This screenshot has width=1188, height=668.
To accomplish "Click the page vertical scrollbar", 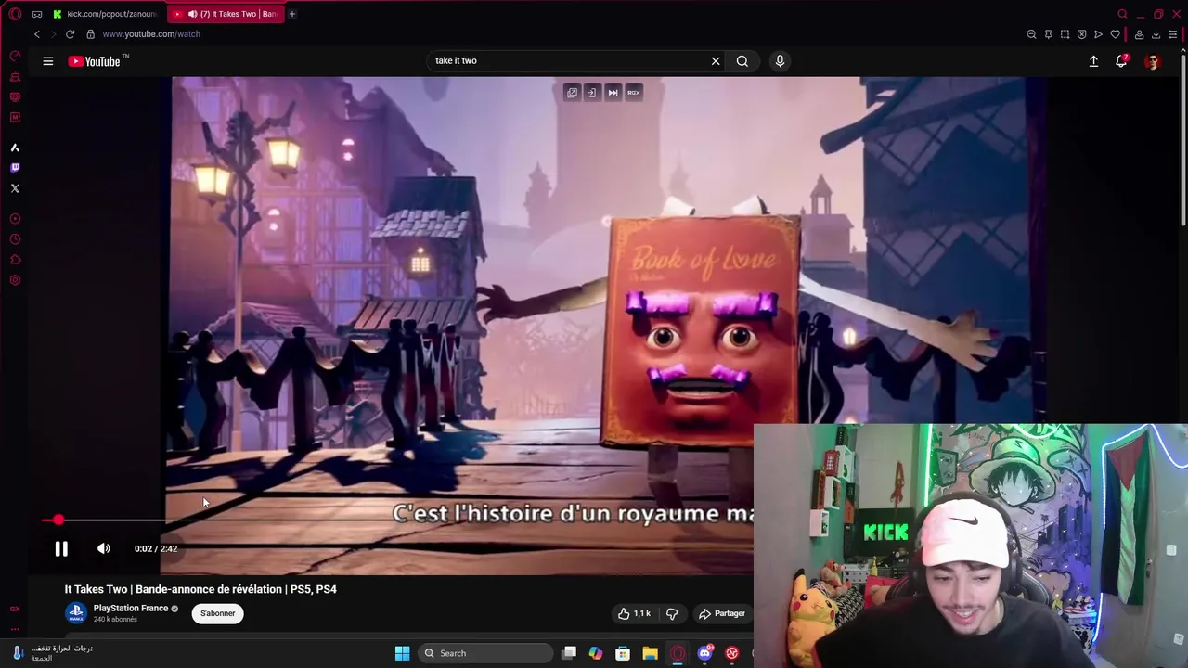I will pos(1183,139).
